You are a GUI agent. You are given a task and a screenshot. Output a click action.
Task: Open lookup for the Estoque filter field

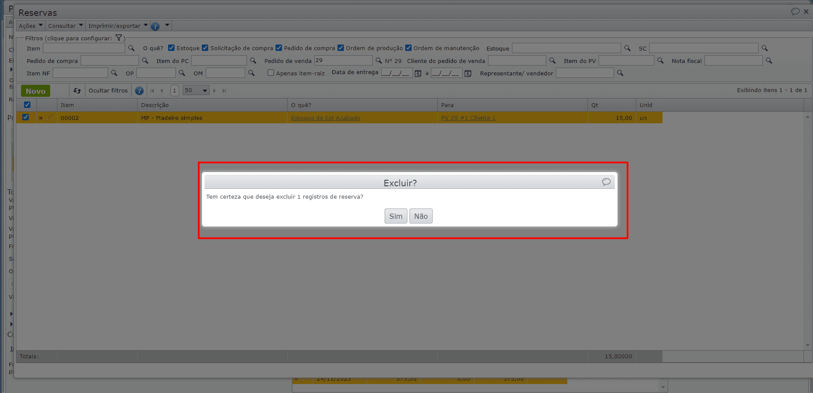pyautogui.click(x=627, y=48)
